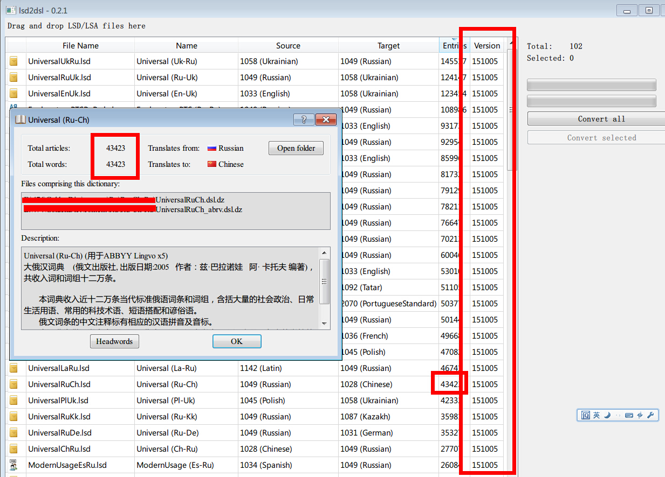The image size is (665, 477).
Task: Click the Chinese flag icon in the dialog
Action: click(x=212, y=165)
